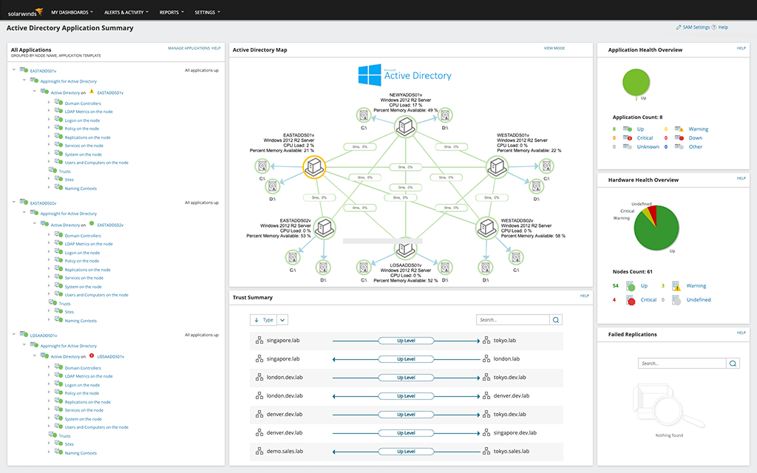
Task: Collapse the LOSAADDS01v node tree
Action: click(14, 335)
